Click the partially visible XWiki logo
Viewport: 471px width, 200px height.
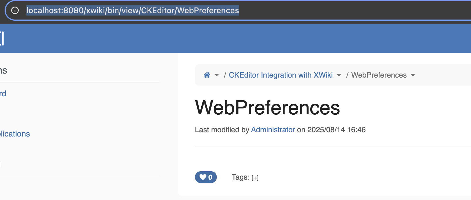(x=2, y=39)
